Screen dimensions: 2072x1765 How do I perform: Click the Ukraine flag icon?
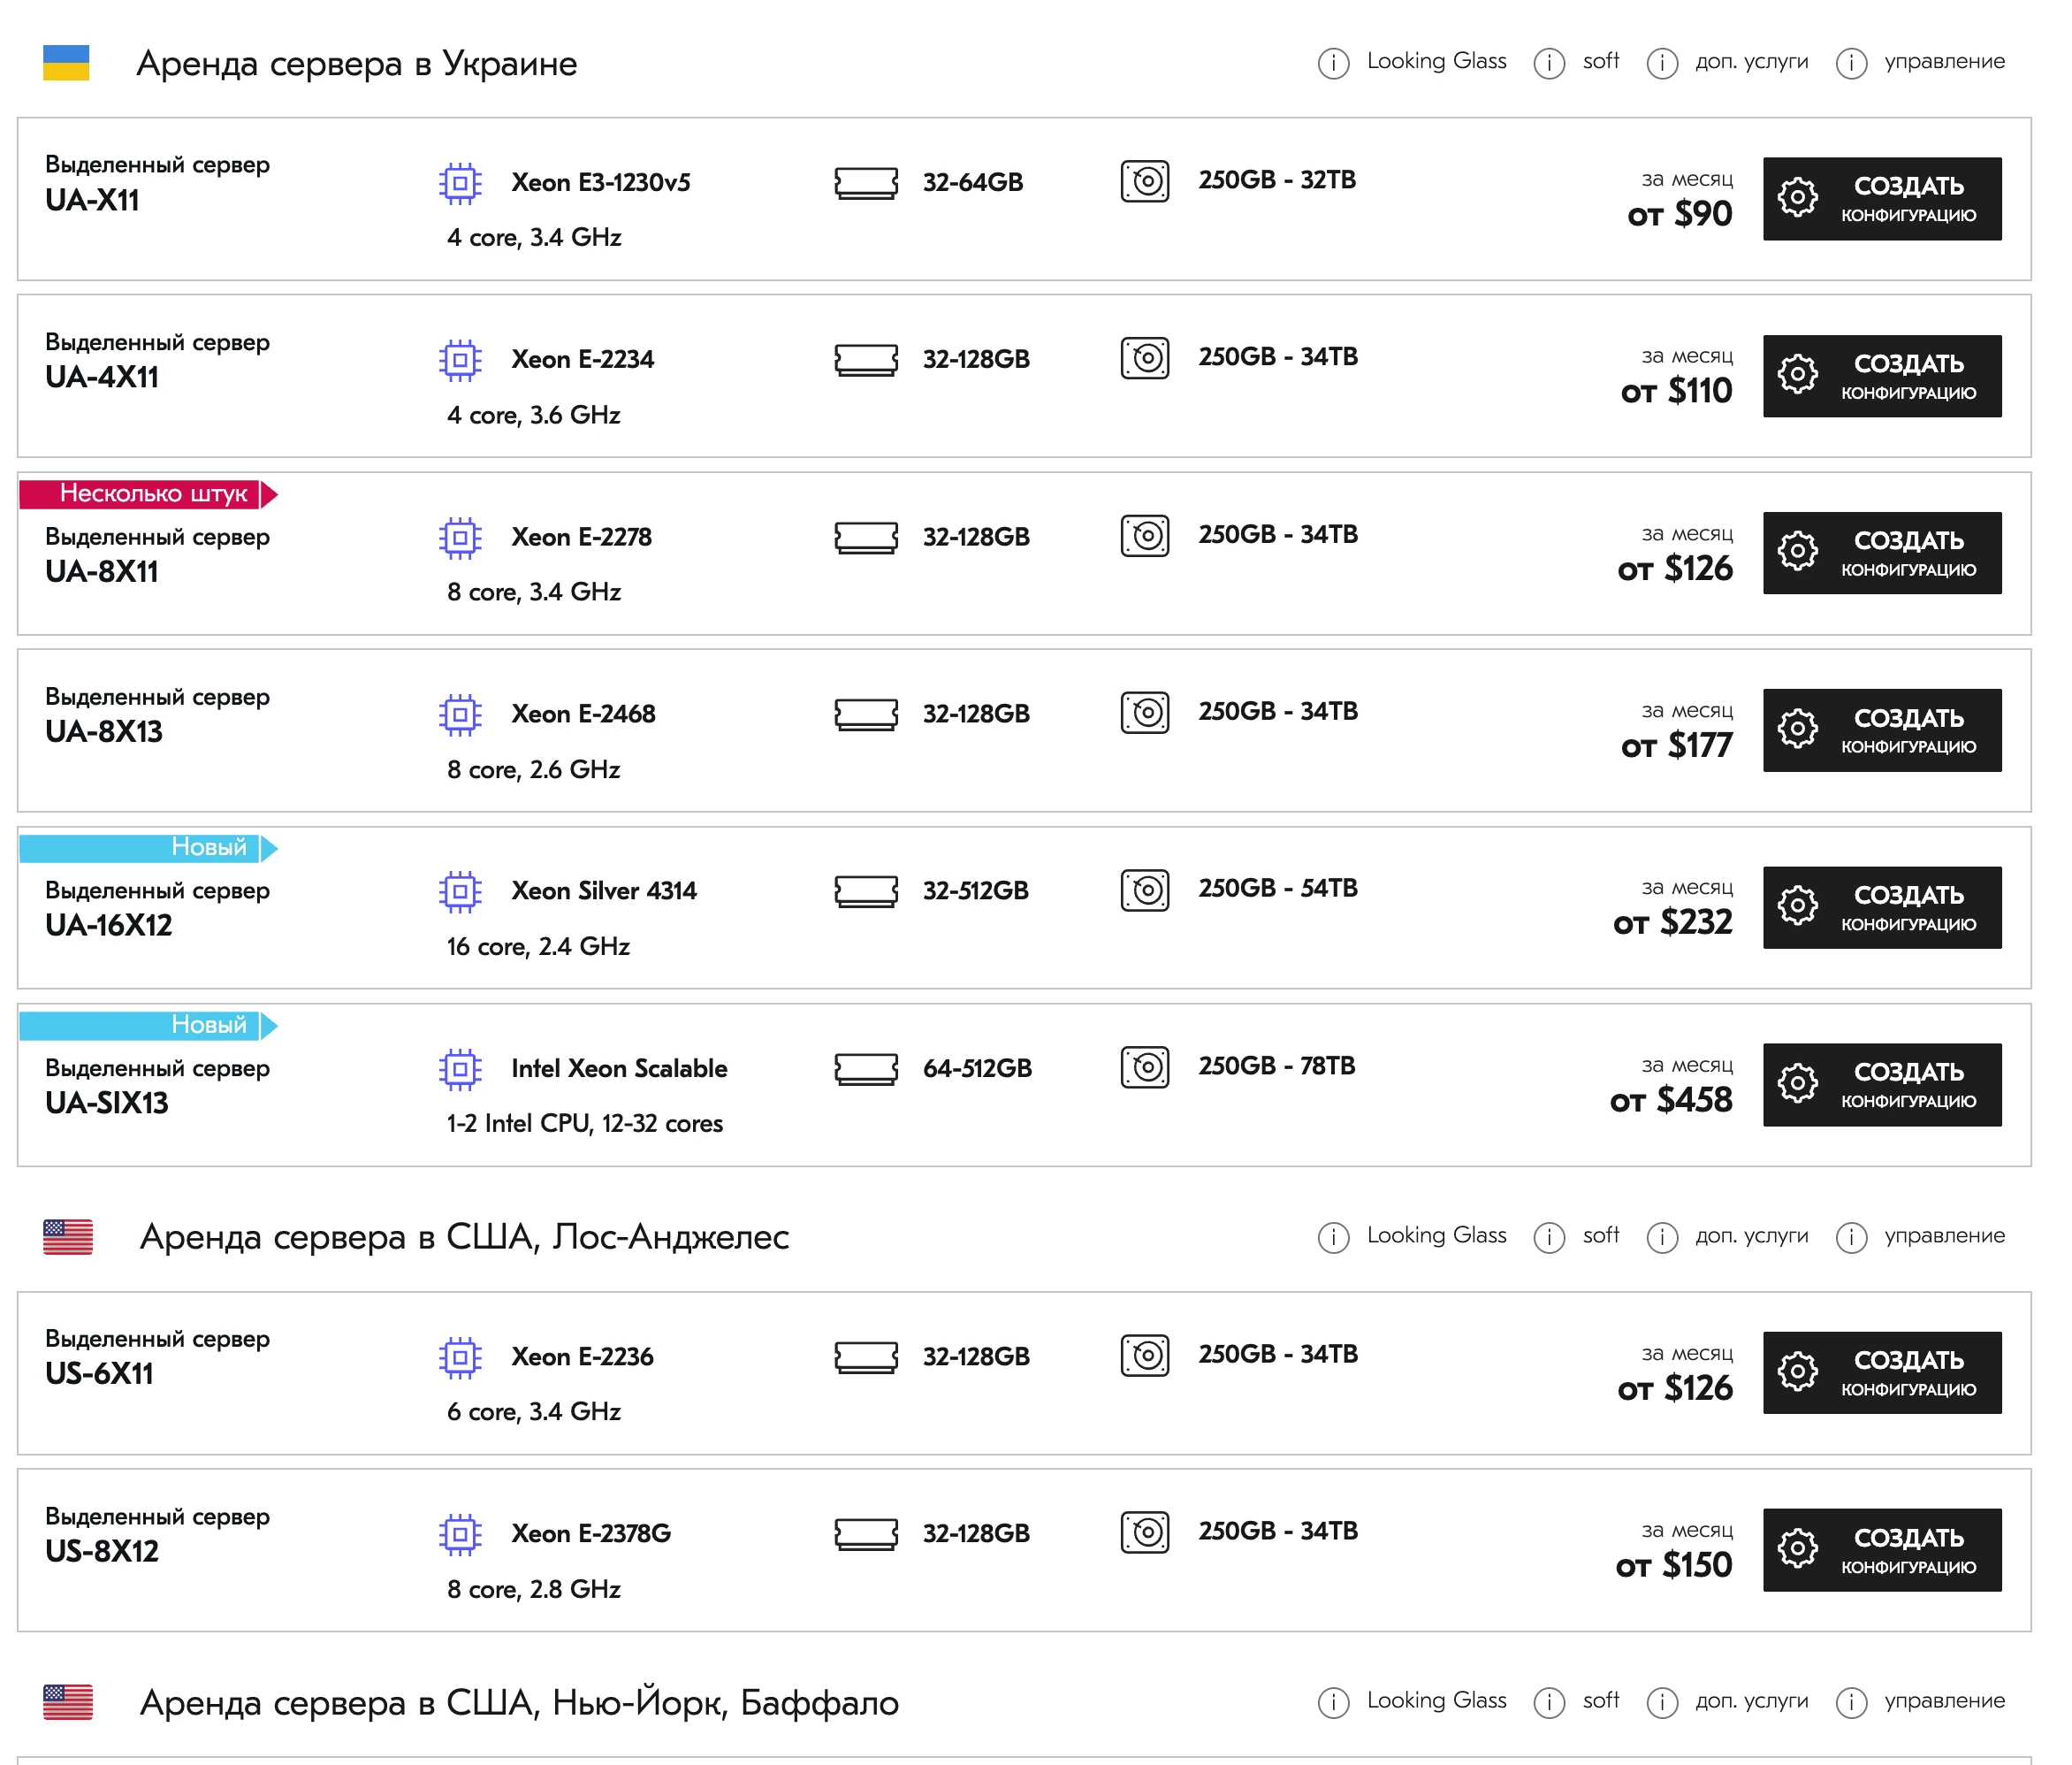tap(66, 62)
